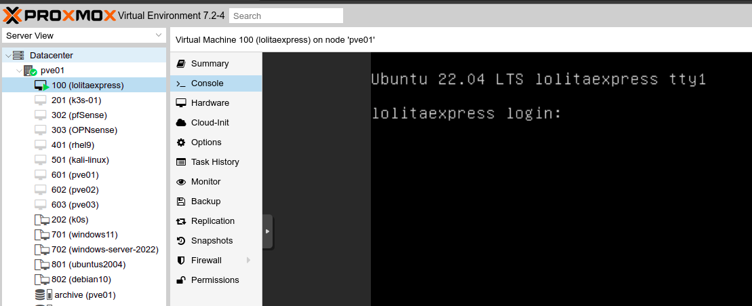Expand the noVNC console control handle
Screen dimensions: 752x306
[x=268, y=231]
